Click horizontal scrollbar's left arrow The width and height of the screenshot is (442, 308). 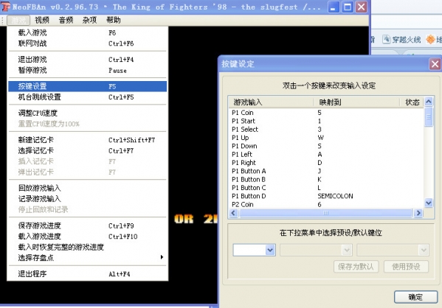click(233, 213)
